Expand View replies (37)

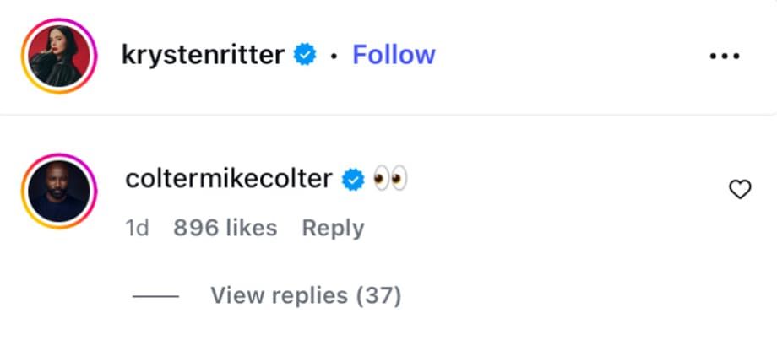point(306,295)
